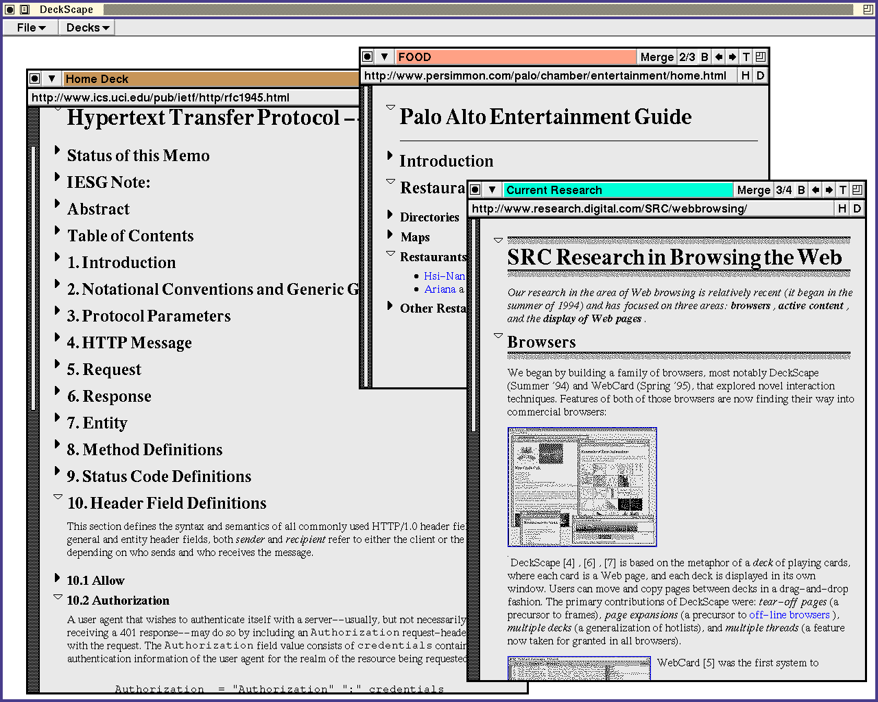878x702 pixels.
Task: Expand the 4. HTTP Message section
Action: [x=58, y=337]
